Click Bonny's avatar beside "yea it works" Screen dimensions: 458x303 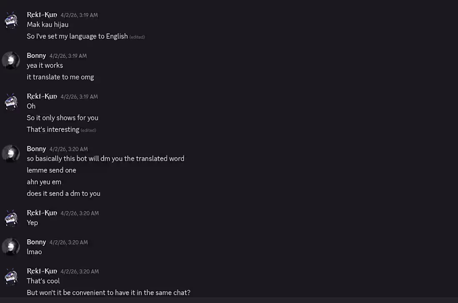point(11,60)
